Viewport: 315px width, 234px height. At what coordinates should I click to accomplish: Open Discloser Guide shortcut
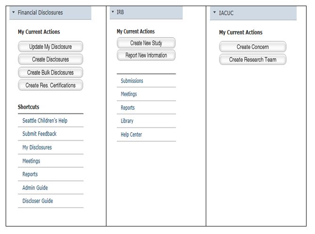click(x=38, y=201)
